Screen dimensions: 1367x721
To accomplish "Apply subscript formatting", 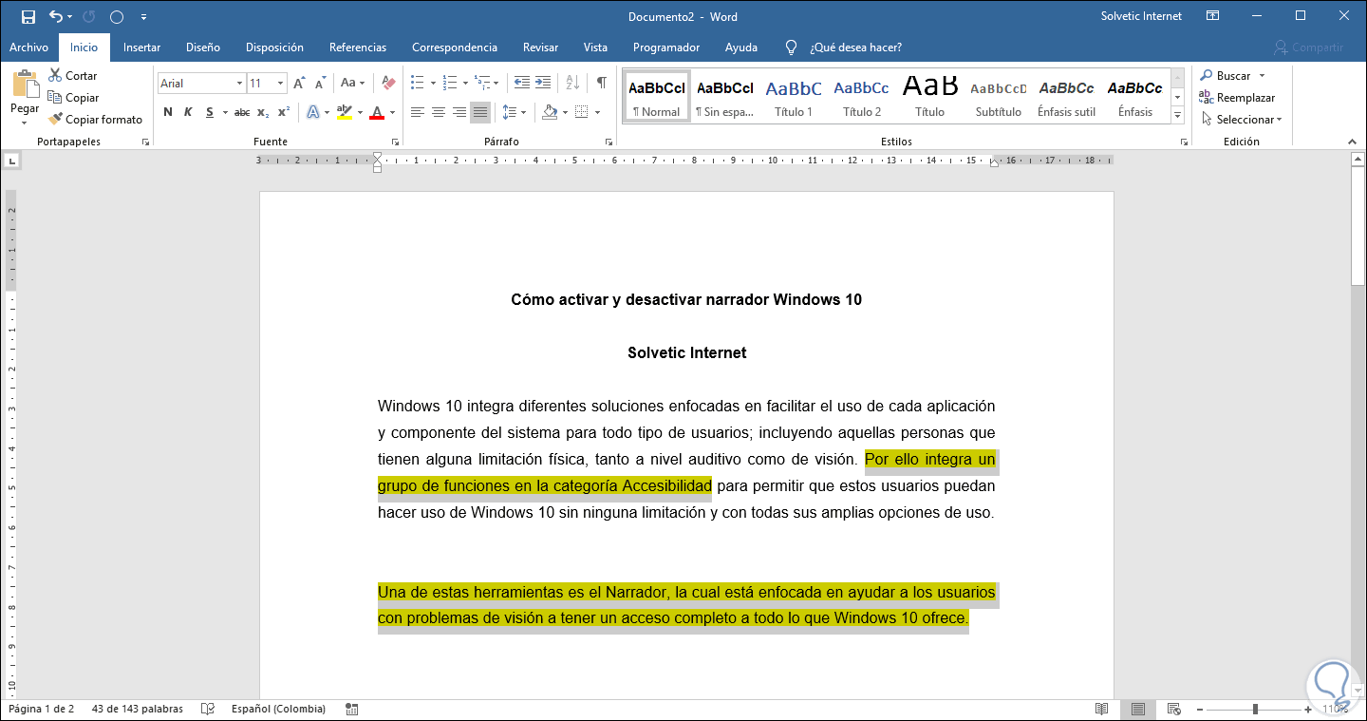I will coord(263,112).
